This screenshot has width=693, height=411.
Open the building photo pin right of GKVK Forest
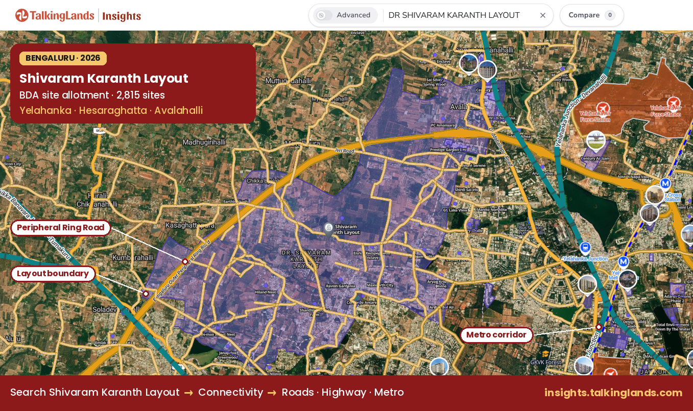click(x=584, y=366)
